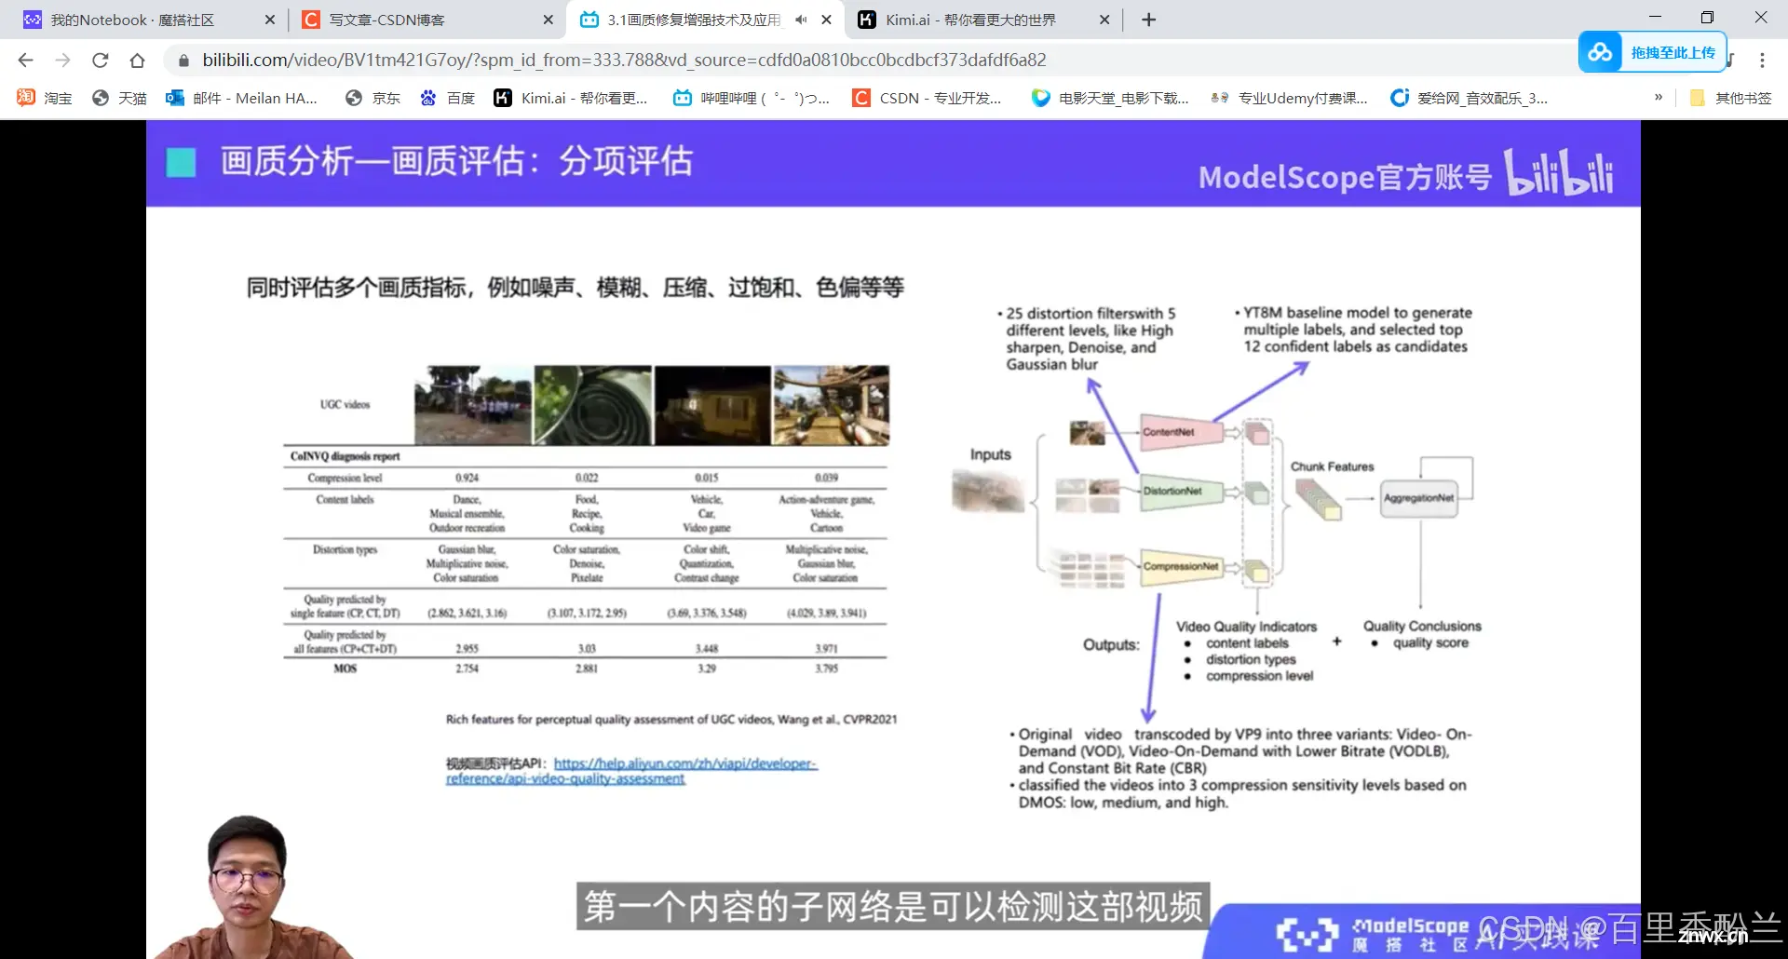
Task: Open the 爱给网 音效配乐 bookmark
Action: tap(1469, 98)
